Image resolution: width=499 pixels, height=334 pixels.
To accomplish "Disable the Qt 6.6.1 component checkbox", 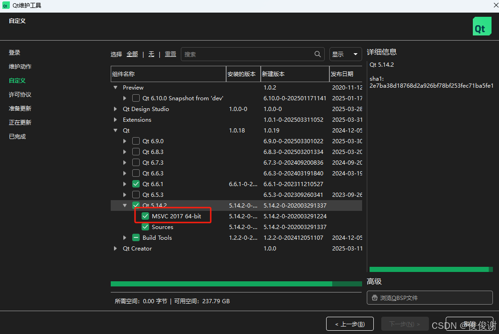I will 135,184.
